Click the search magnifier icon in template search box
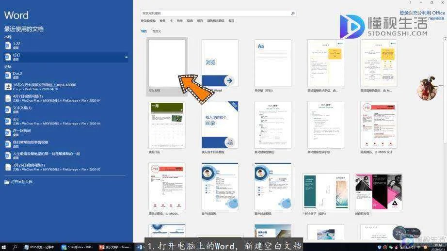This screenshot has width=447, height=251. coord(293,14)
